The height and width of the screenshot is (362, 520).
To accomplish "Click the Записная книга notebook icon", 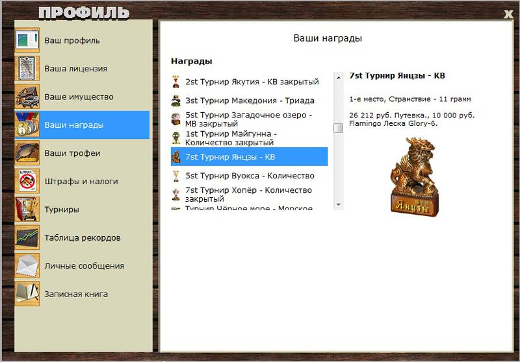I will (27, 294).
